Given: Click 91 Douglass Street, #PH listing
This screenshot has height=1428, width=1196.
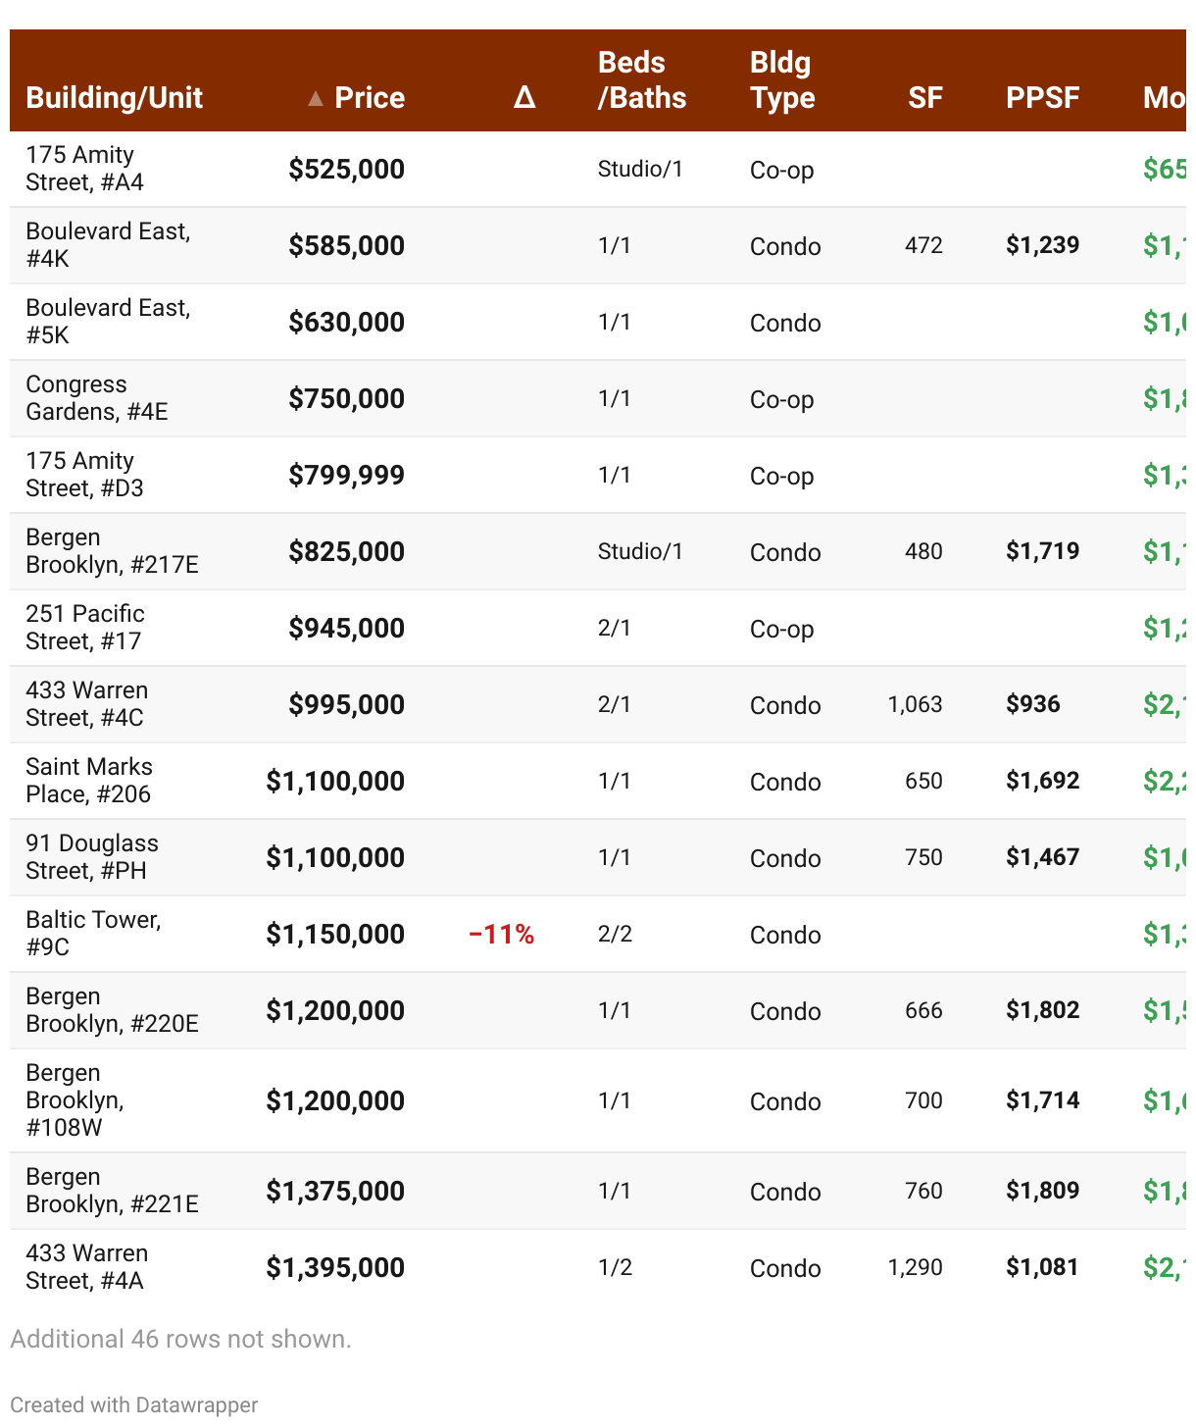Looking at the screenshot, I should coord(91,857).
